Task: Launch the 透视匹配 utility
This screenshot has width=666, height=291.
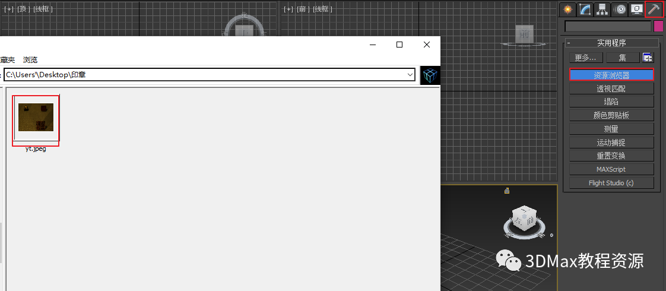Action: point(611,88)
